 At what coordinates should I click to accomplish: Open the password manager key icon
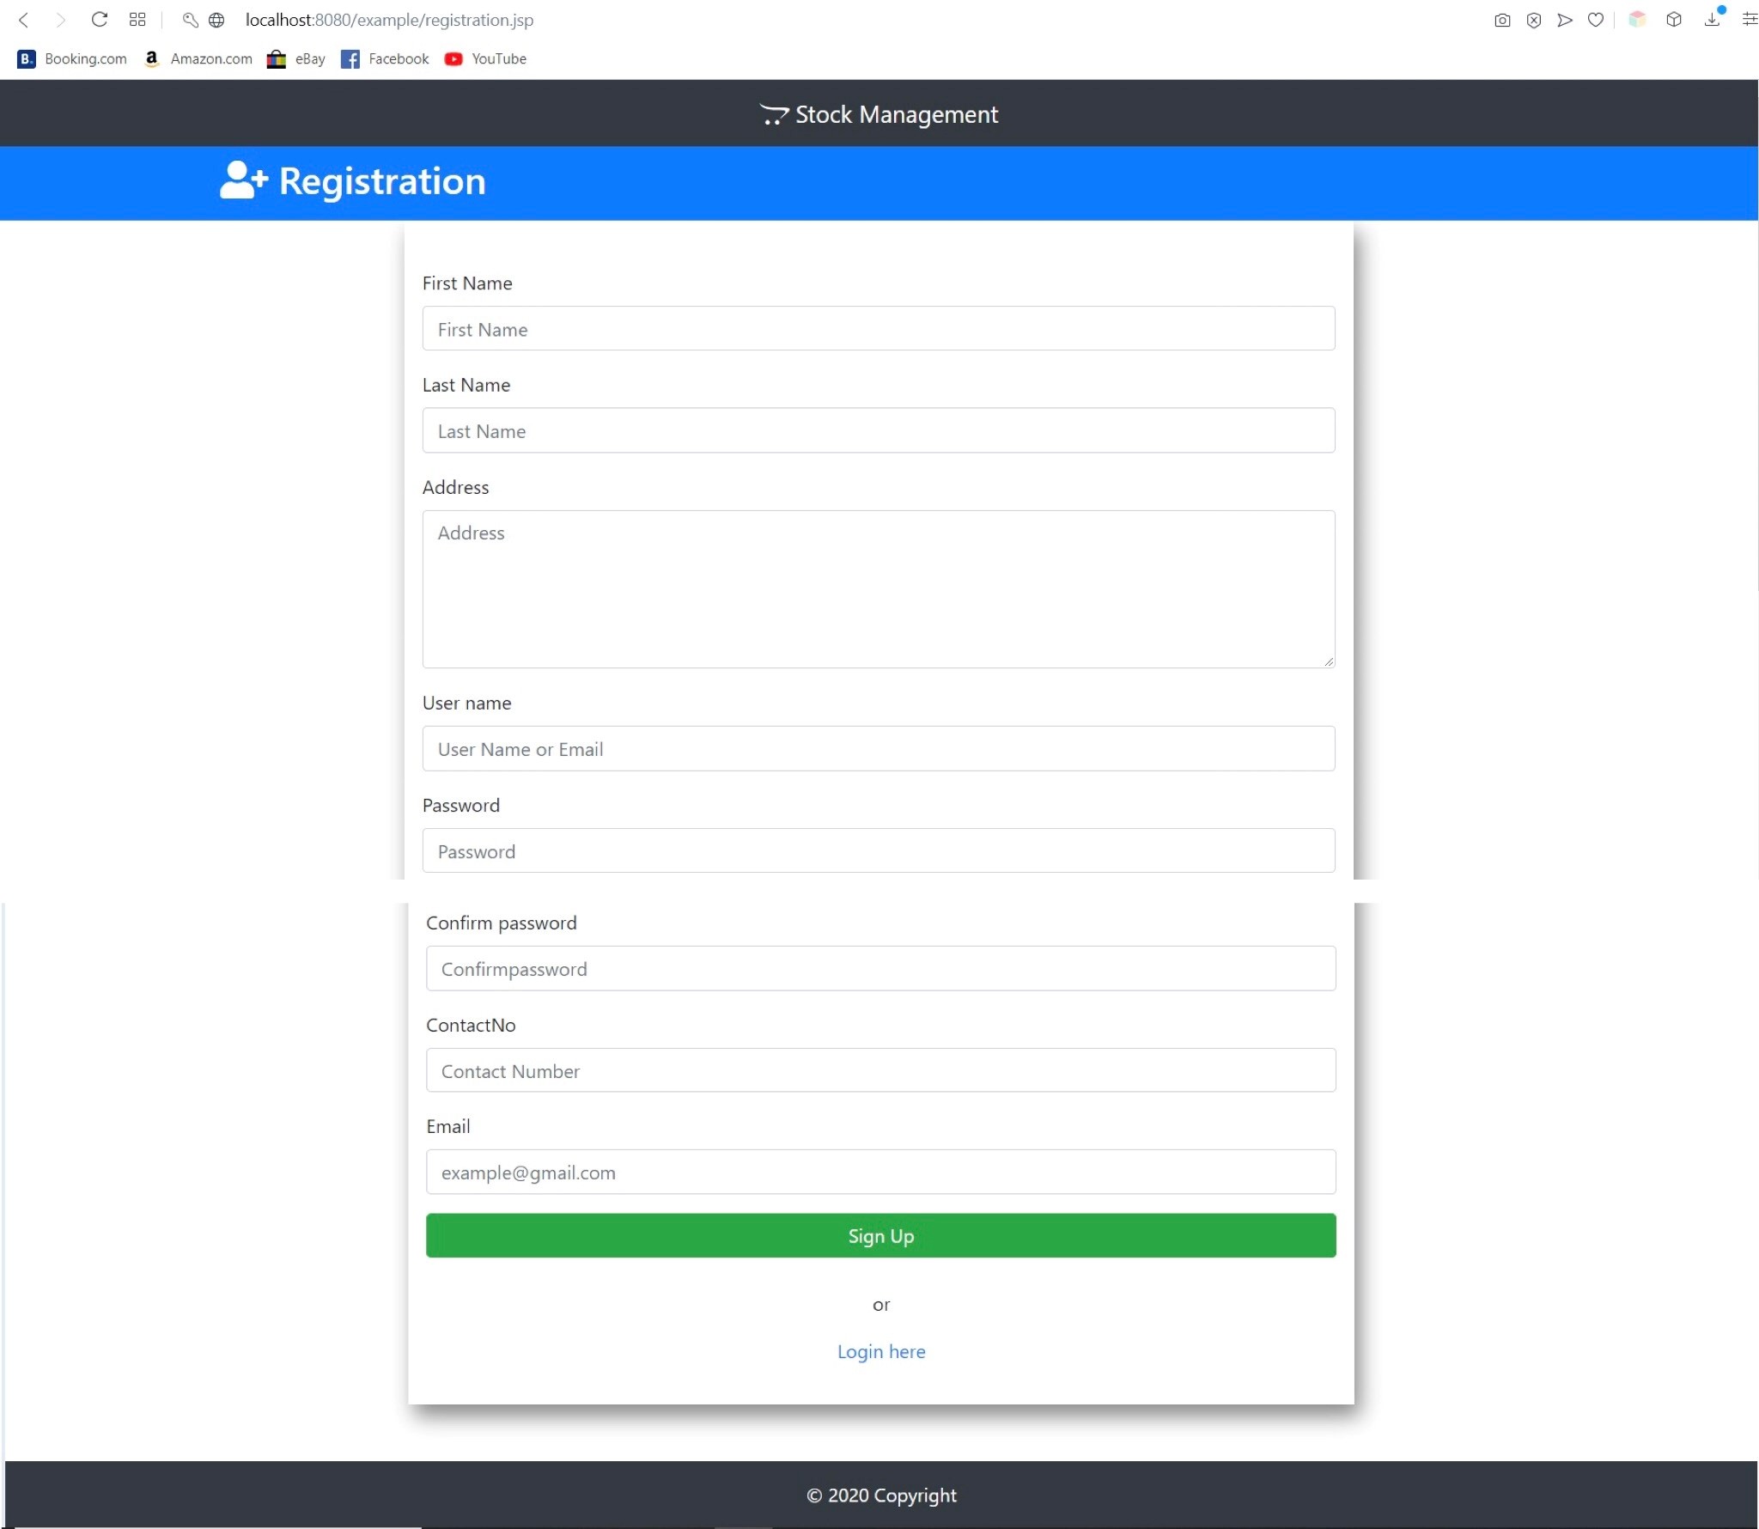(x=190, y=19)
